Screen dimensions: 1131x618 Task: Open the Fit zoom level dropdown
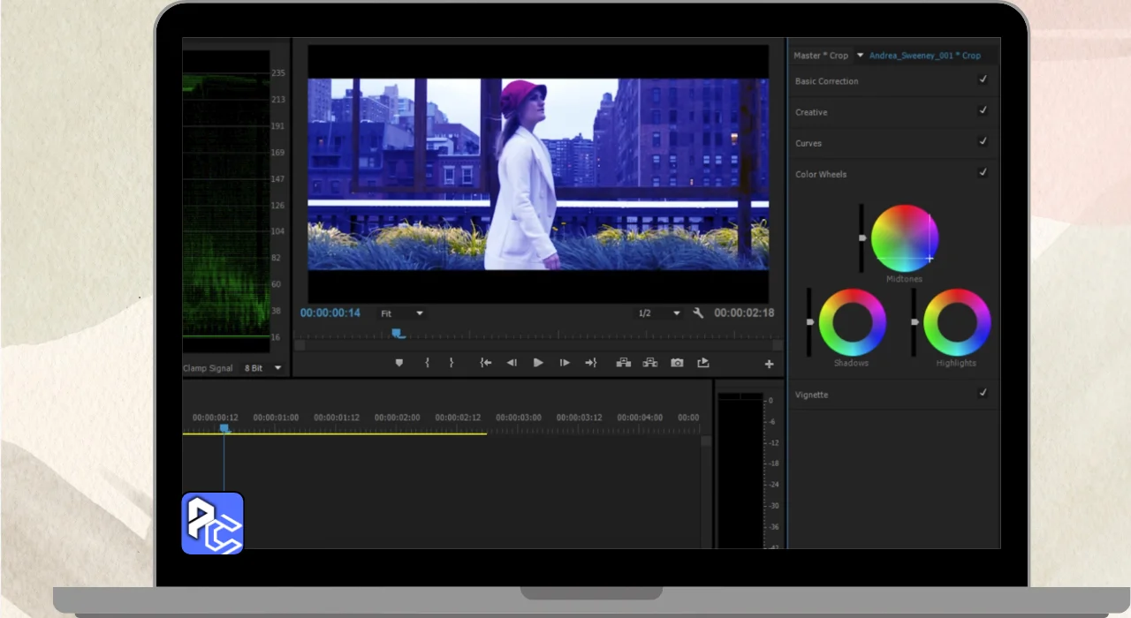(x=402, y=313)
